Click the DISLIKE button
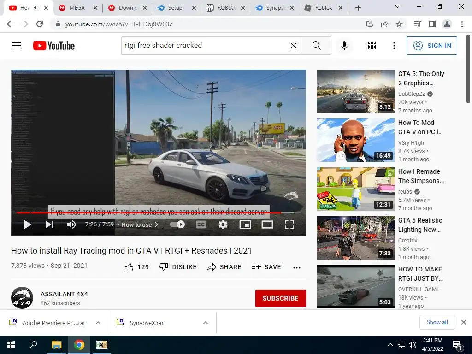Viewport: 472px width, 354px height. (x=178, y=267)
